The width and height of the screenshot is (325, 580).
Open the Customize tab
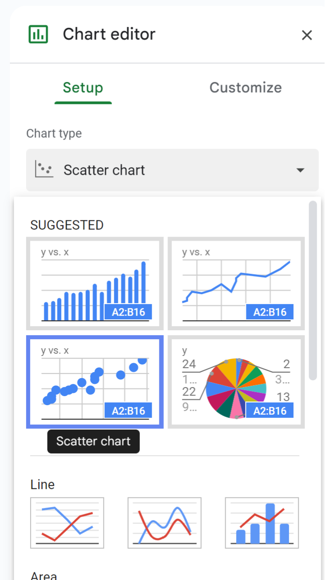tap(246, 88)
